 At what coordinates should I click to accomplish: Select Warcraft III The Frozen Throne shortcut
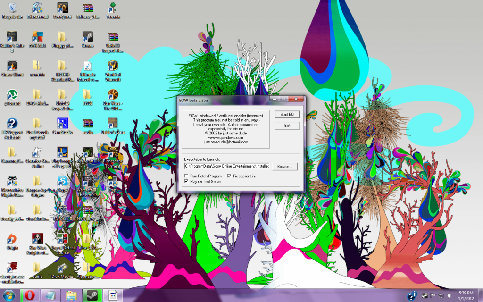click(x=88, y=186)
